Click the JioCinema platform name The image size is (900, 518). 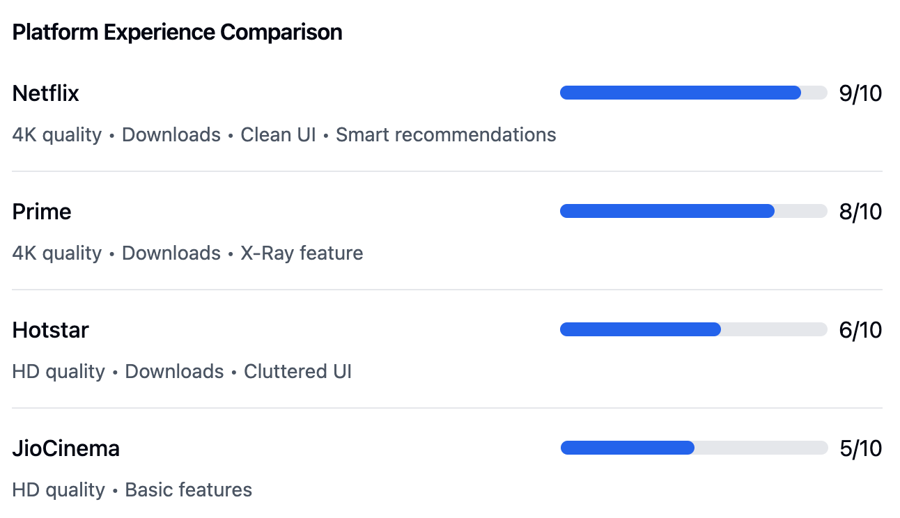pos(66,448)
